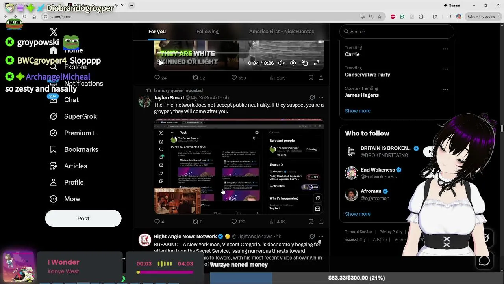Open Chat in the sidebar
504x284 pixels.
point(65,100)
